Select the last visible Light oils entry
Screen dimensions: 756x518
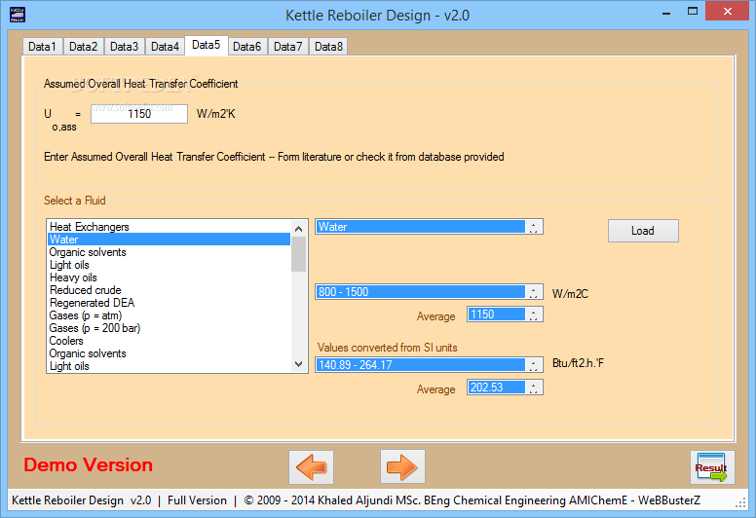[x=170, y=366]
